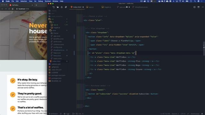205x115 pixels.
Task: Open the Terminal menu
Action: point(48,1)
